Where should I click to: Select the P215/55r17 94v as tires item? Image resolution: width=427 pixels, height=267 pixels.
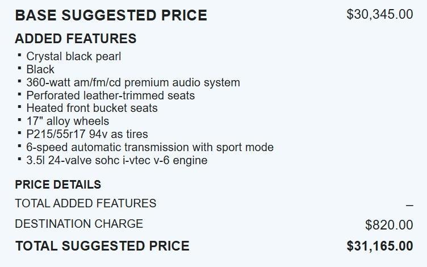[x=87, y=134]
